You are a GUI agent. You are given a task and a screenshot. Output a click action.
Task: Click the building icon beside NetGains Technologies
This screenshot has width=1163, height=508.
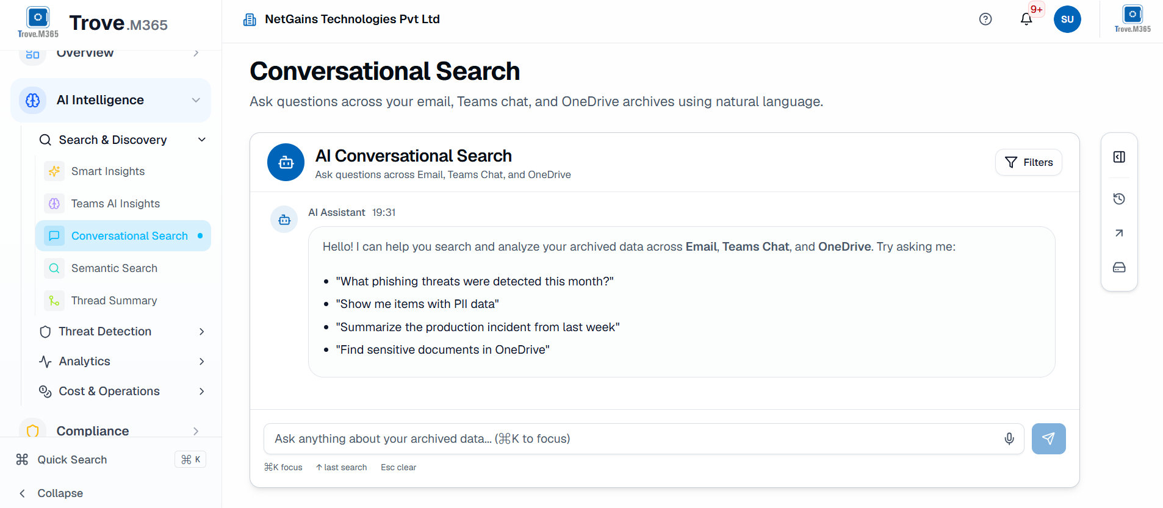click(250, 20)
